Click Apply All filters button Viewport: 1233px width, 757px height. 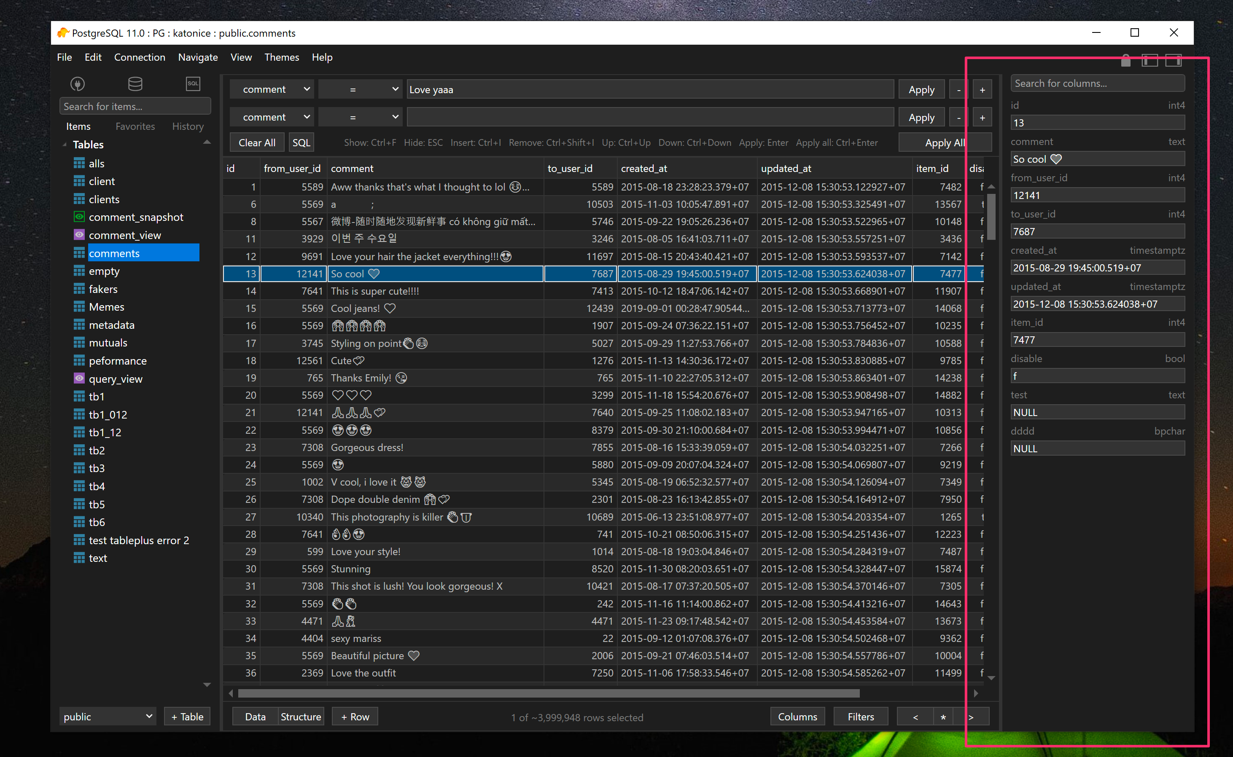tap(945, 142)
